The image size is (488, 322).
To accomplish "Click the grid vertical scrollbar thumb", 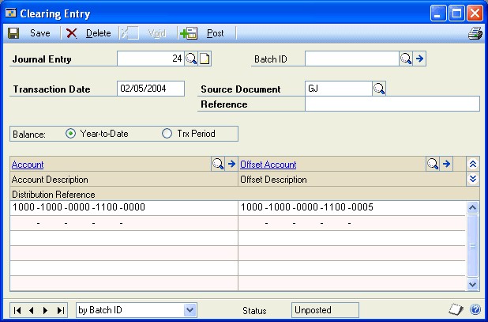I will tap(473, 246).
